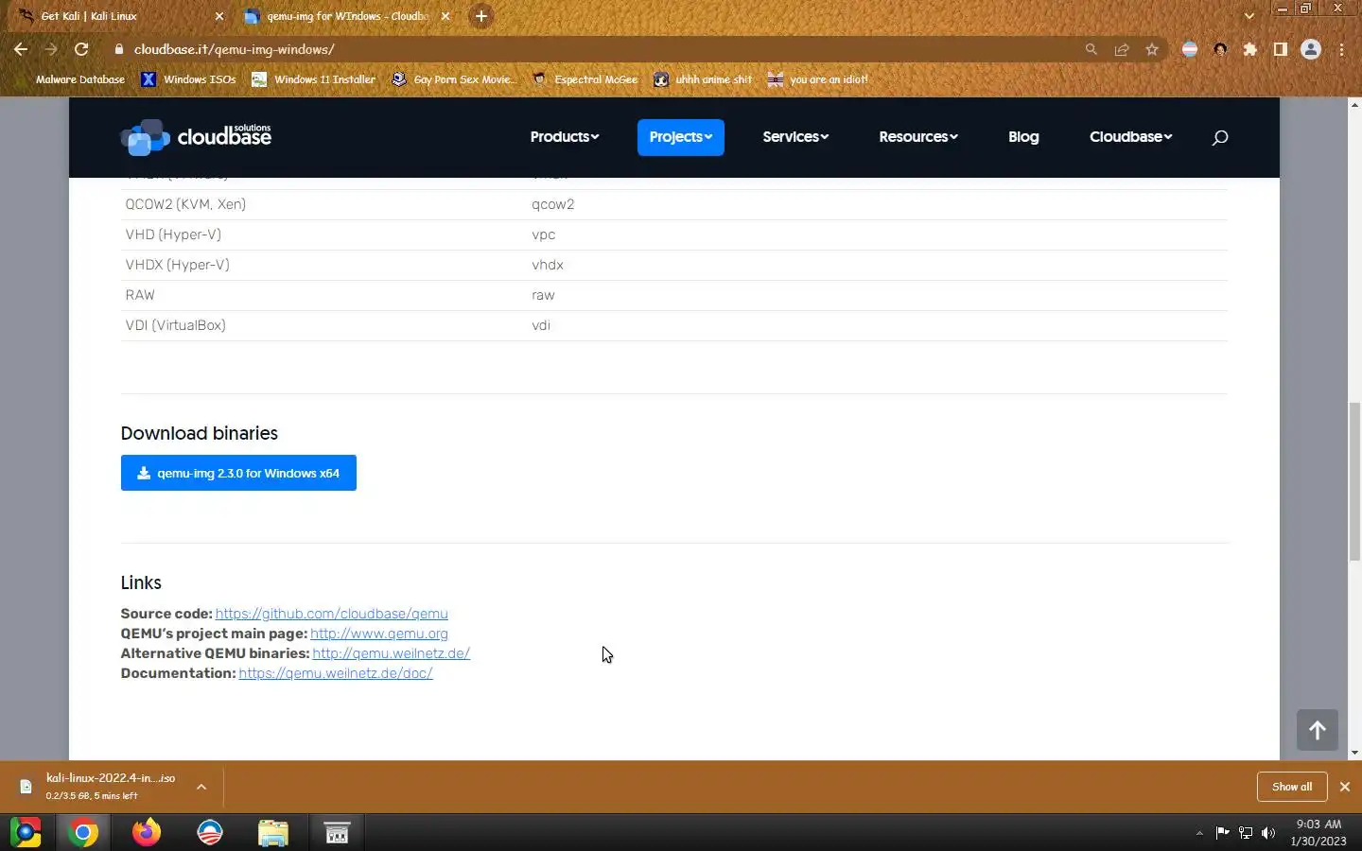The image size is (1362, 851).
Task: Click the cloudbase logo
Action: click(196, 137)
